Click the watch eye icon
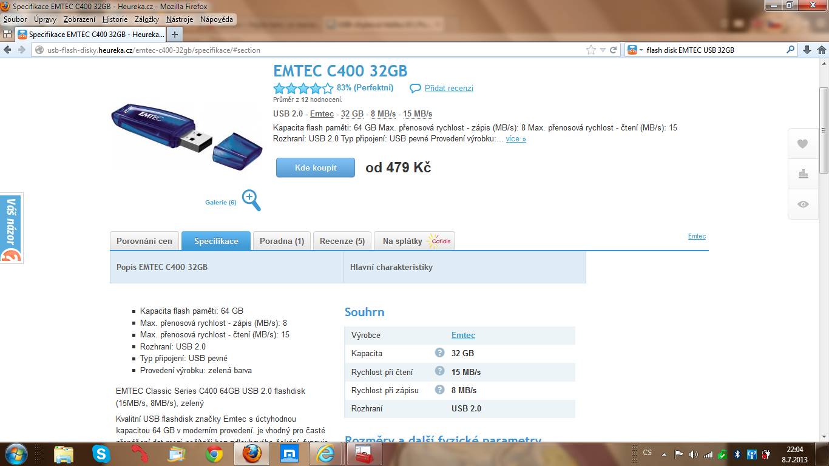This screenshot has width=829, height=466. point(803,204)
